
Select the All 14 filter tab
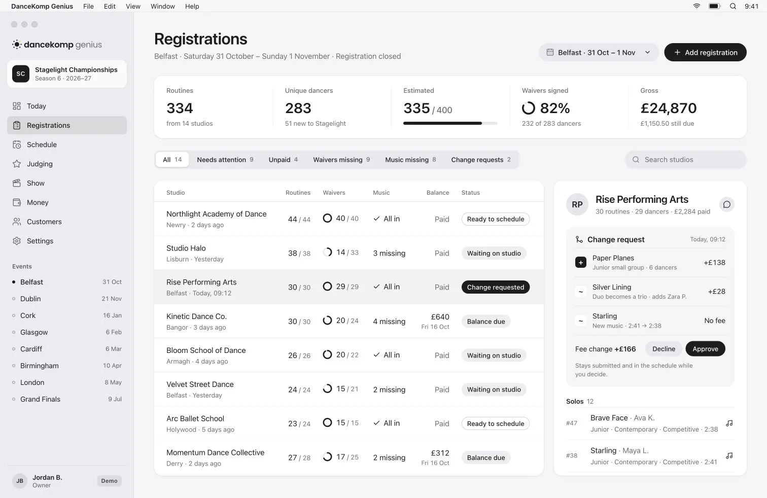(172, 159)
